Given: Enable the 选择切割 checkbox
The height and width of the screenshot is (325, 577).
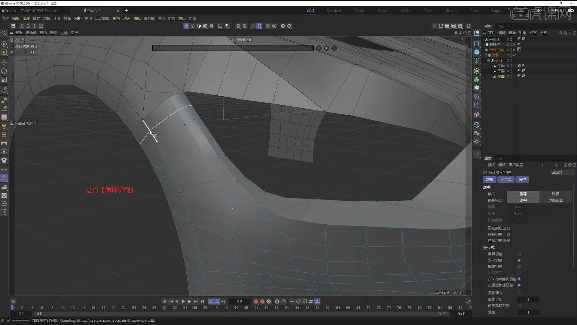Looking at the screenshot, I should click(x=508, y=235).
